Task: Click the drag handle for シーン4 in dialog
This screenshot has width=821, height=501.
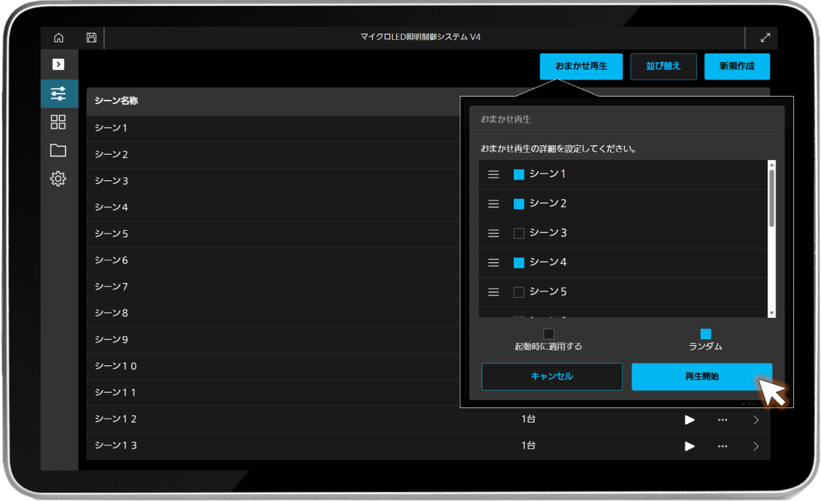Action: 494,263
